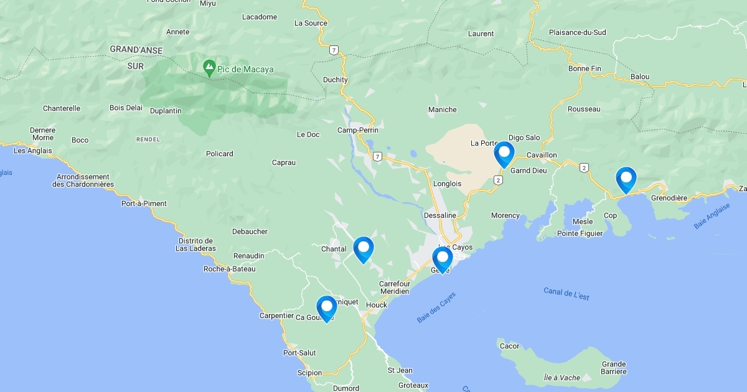Click the Port-Salut town label

[x=299, y=353]
